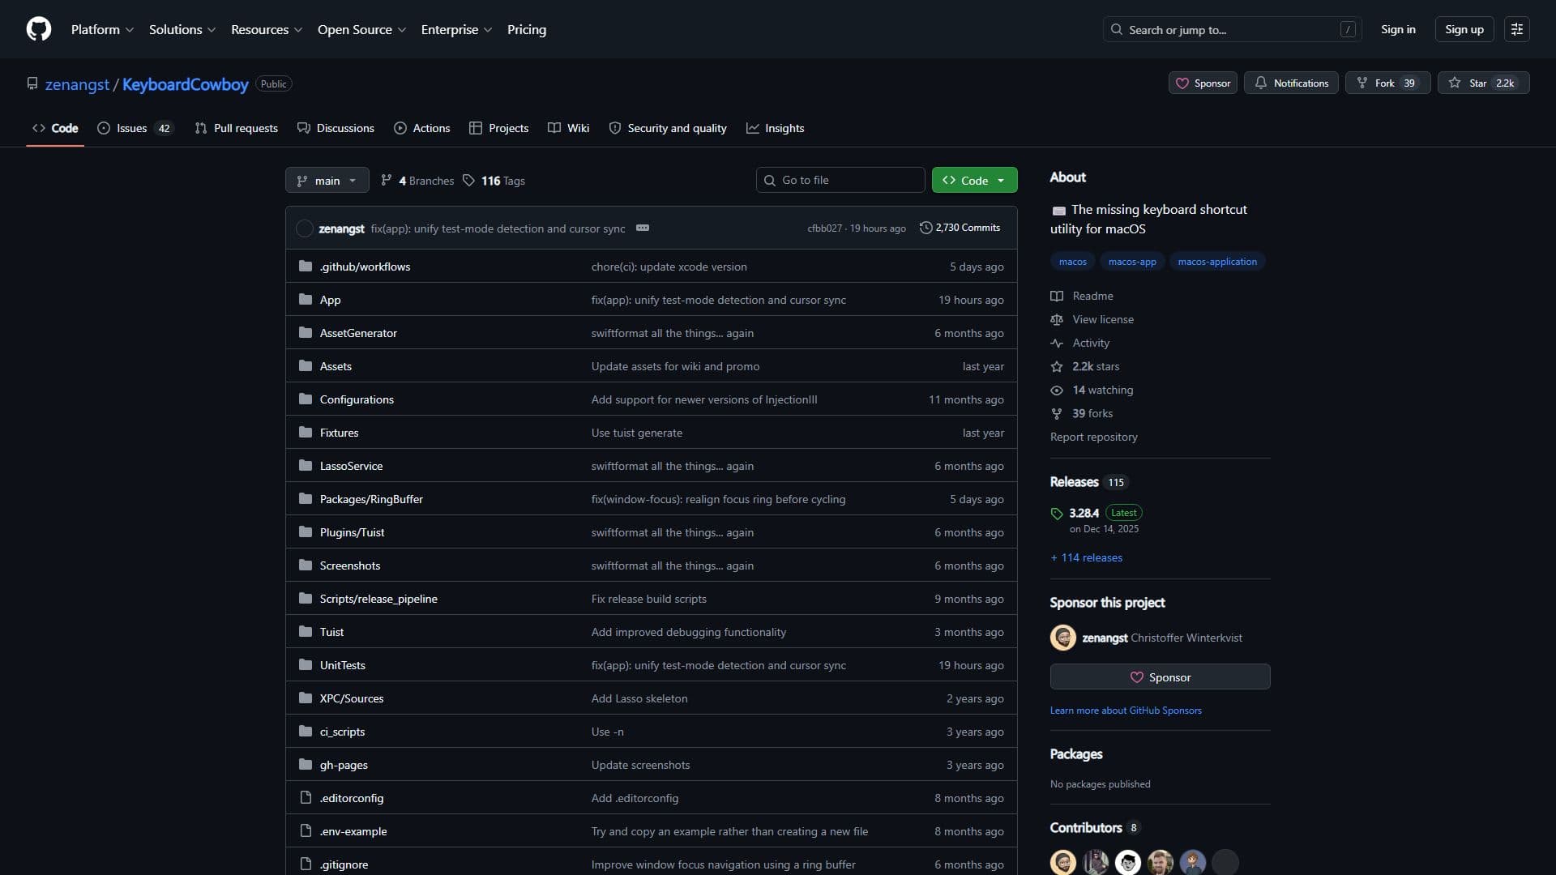Open the green Code dropdown button
The width and height of the screenshot is (1556, 875).
[x=974, y=181]
